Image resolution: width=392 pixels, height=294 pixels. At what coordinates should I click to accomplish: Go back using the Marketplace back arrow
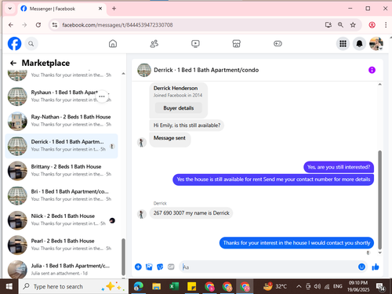(x=13, y=63)
